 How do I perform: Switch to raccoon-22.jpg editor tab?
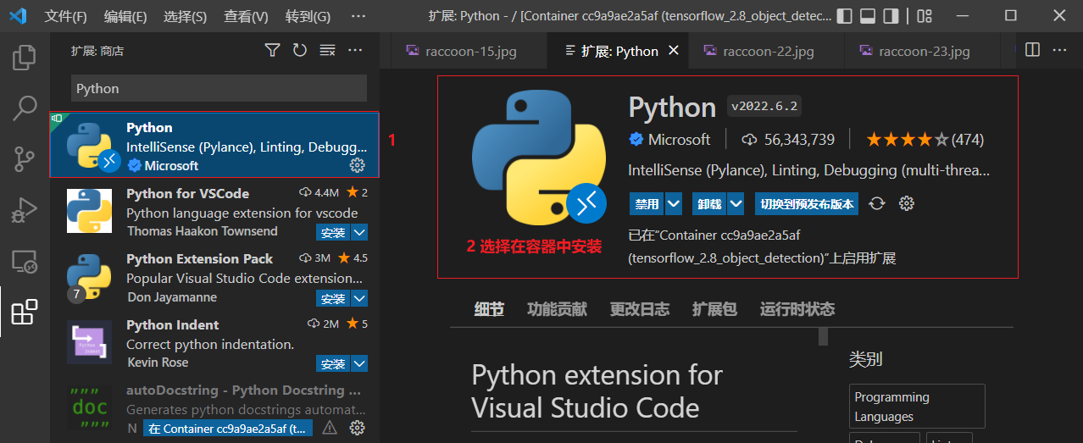[x=766, y=51]
